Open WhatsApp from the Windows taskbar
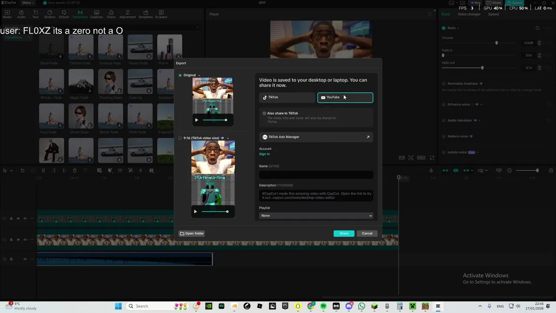Image resolution: width=556 pixels, height=313 pixels. point(361,306)
